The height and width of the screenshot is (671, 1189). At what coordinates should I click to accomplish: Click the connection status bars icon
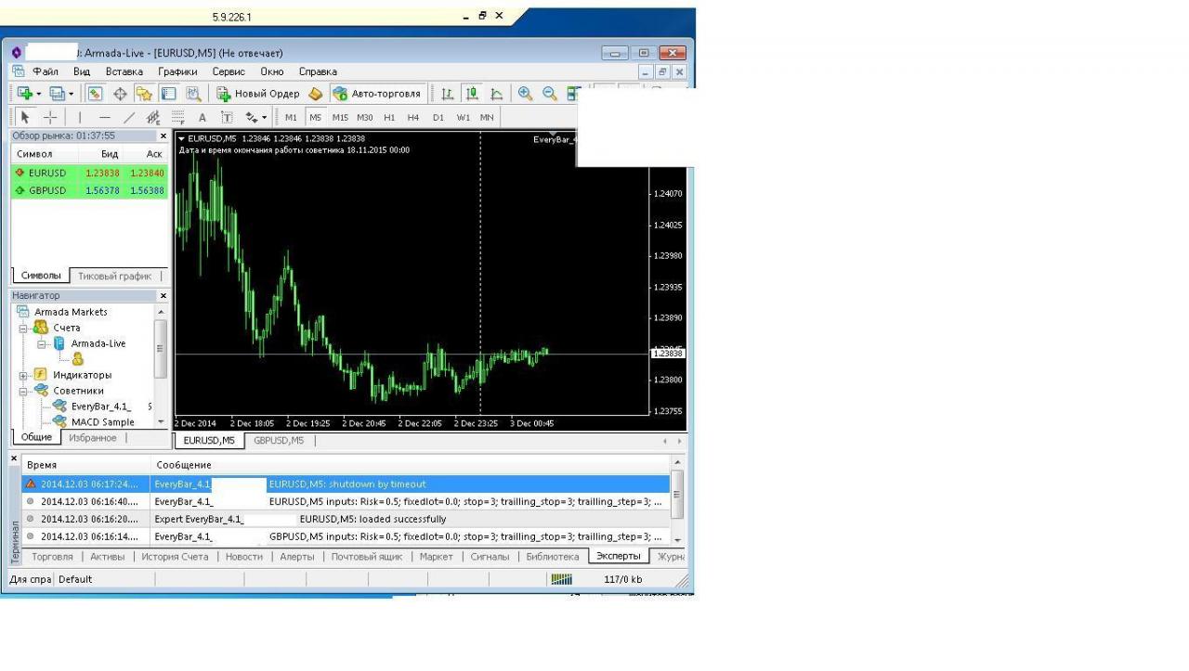pos(562,579)
